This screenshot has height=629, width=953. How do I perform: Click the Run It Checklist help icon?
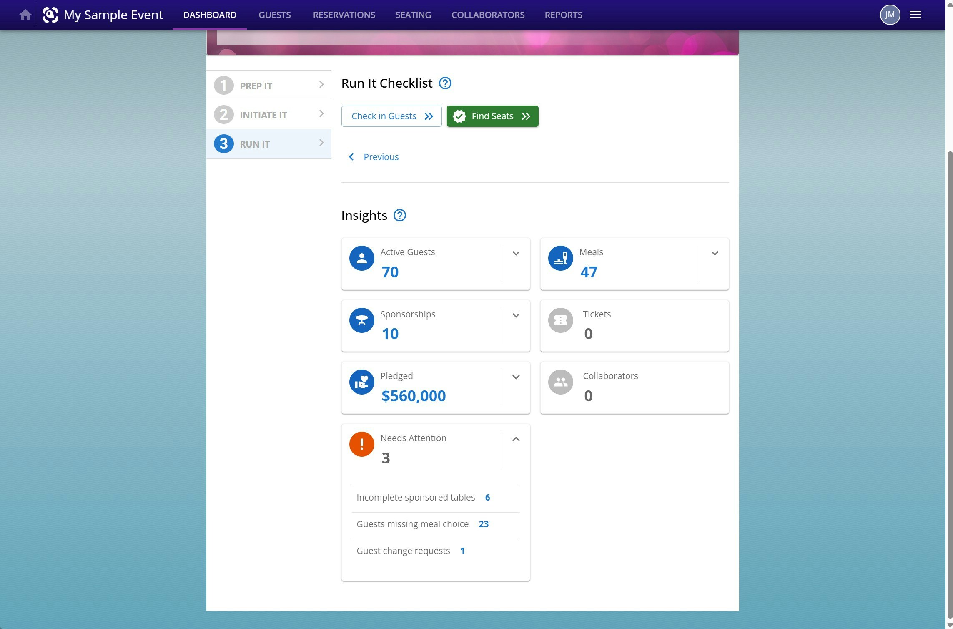(x=445, y=83)
